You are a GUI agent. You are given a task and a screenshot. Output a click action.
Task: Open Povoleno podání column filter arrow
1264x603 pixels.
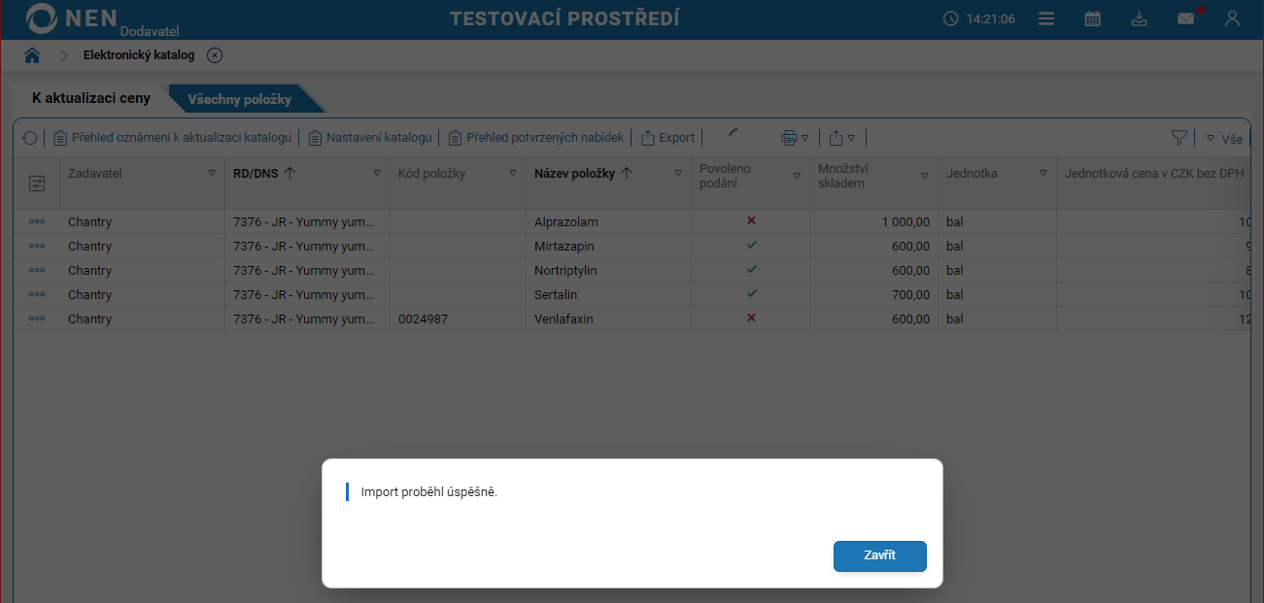(x=797, y=176)
